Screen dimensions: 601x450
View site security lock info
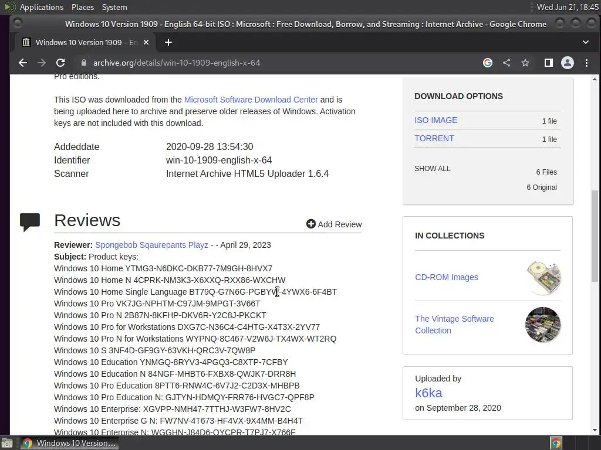84,63
